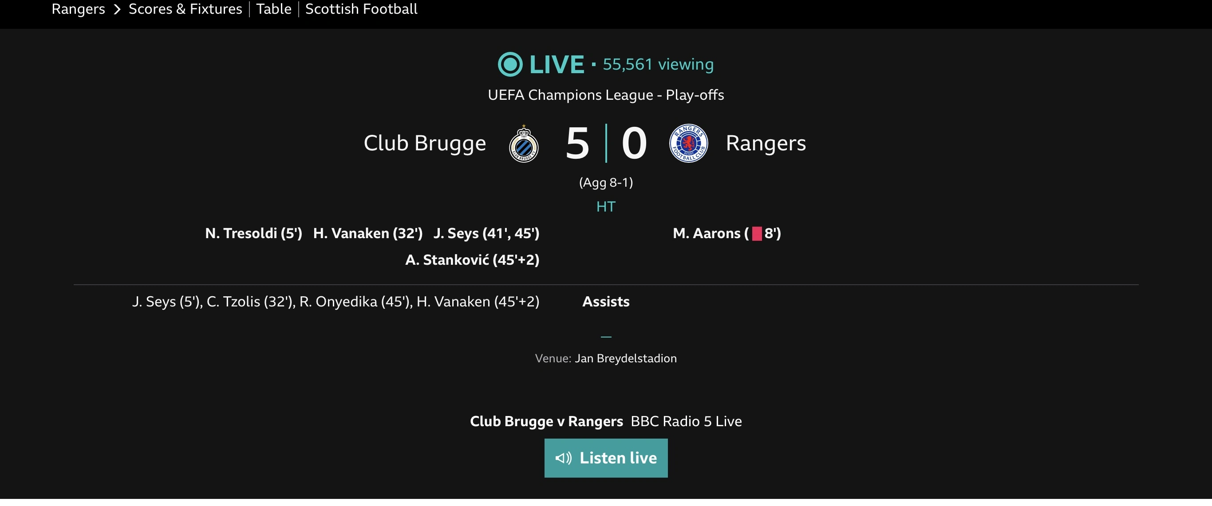1212x506 pixels.
Task: Click the Assists heading
Action: click(x=605, y=302)
